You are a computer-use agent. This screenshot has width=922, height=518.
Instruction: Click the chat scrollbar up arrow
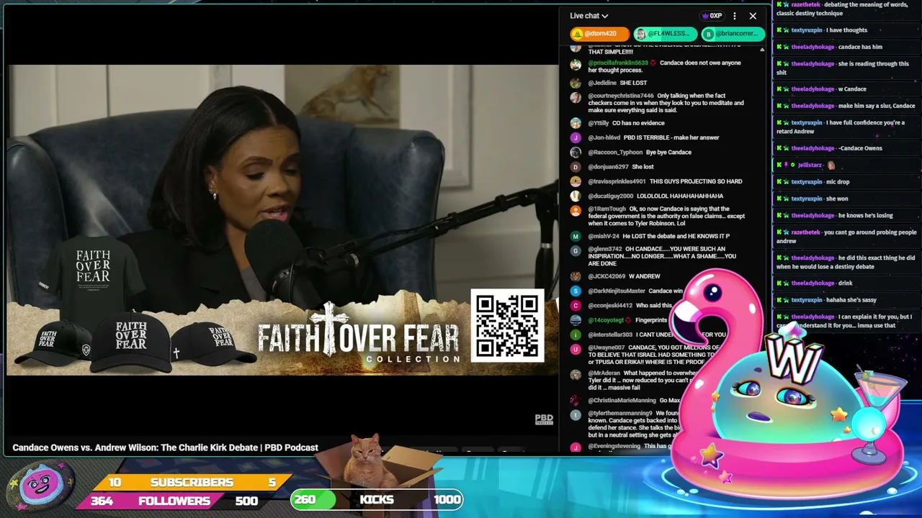[x=762, y=50]
